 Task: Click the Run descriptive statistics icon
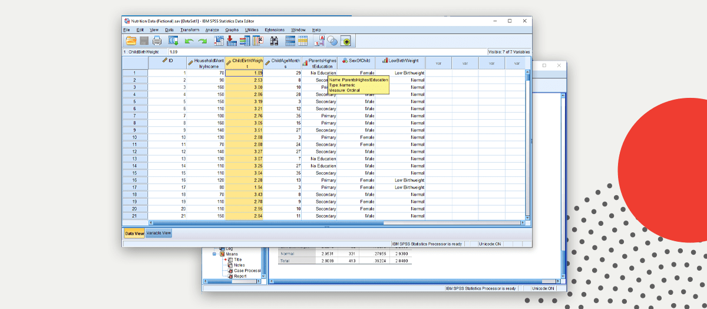tap(259, 41)
